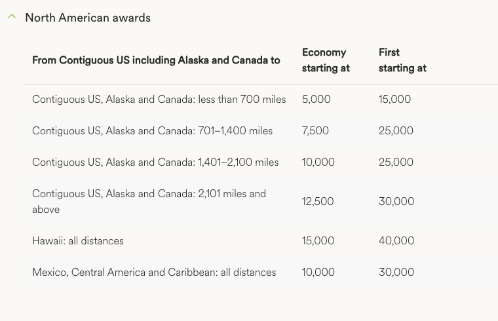Click the 5,000 economy price cell
498x321 pixels.
point(316,100)
